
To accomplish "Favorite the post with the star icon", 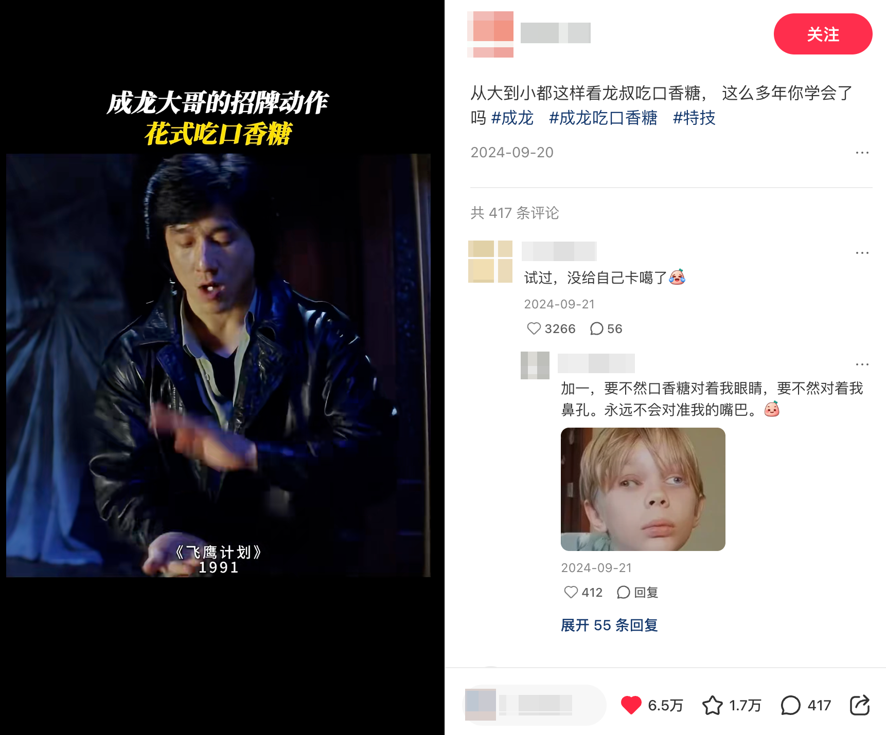I will (x=713, y=705).
